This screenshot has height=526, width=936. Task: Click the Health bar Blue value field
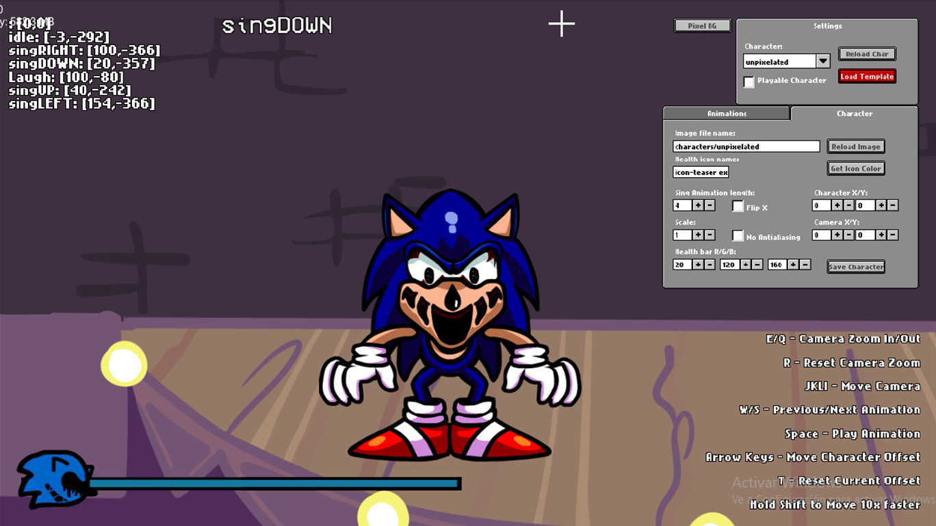pos(777,265)
